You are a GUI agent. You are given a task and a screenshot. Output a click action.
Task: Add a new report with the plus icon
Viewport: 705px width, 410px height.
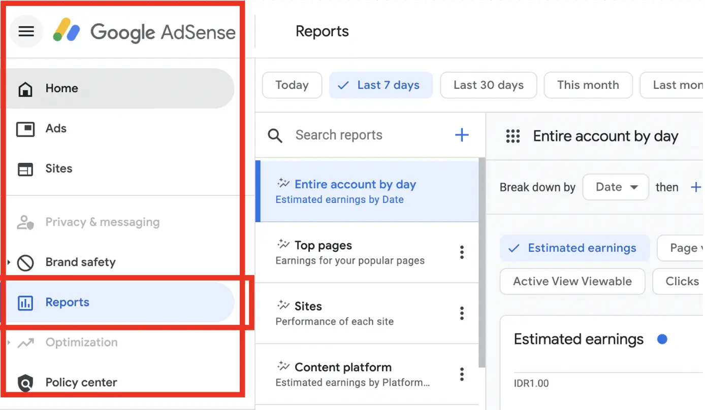[461, 134]
